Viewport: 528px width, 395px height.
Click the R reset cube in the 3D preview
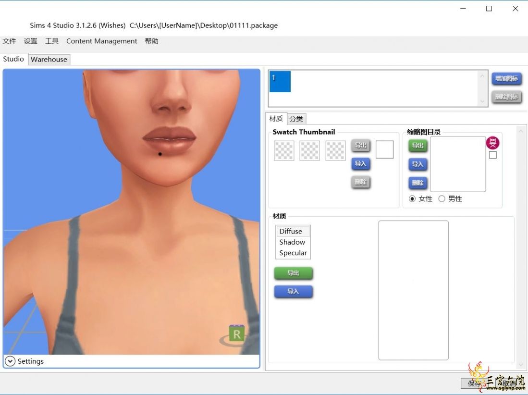click(236, 333)
